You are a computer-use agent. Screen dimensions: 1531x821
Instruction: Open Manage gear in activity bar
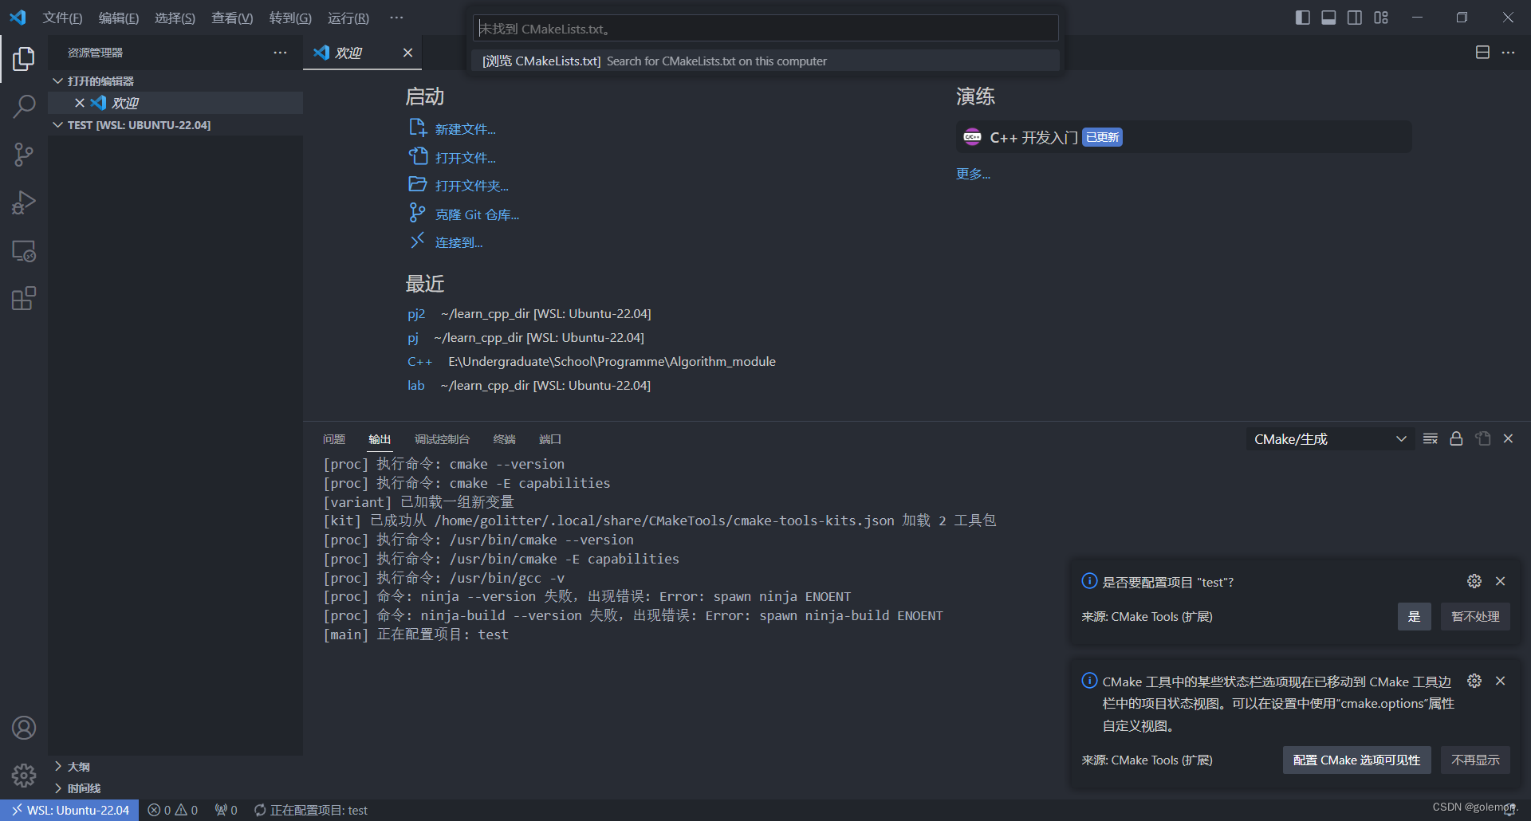(x=24, y=775)
